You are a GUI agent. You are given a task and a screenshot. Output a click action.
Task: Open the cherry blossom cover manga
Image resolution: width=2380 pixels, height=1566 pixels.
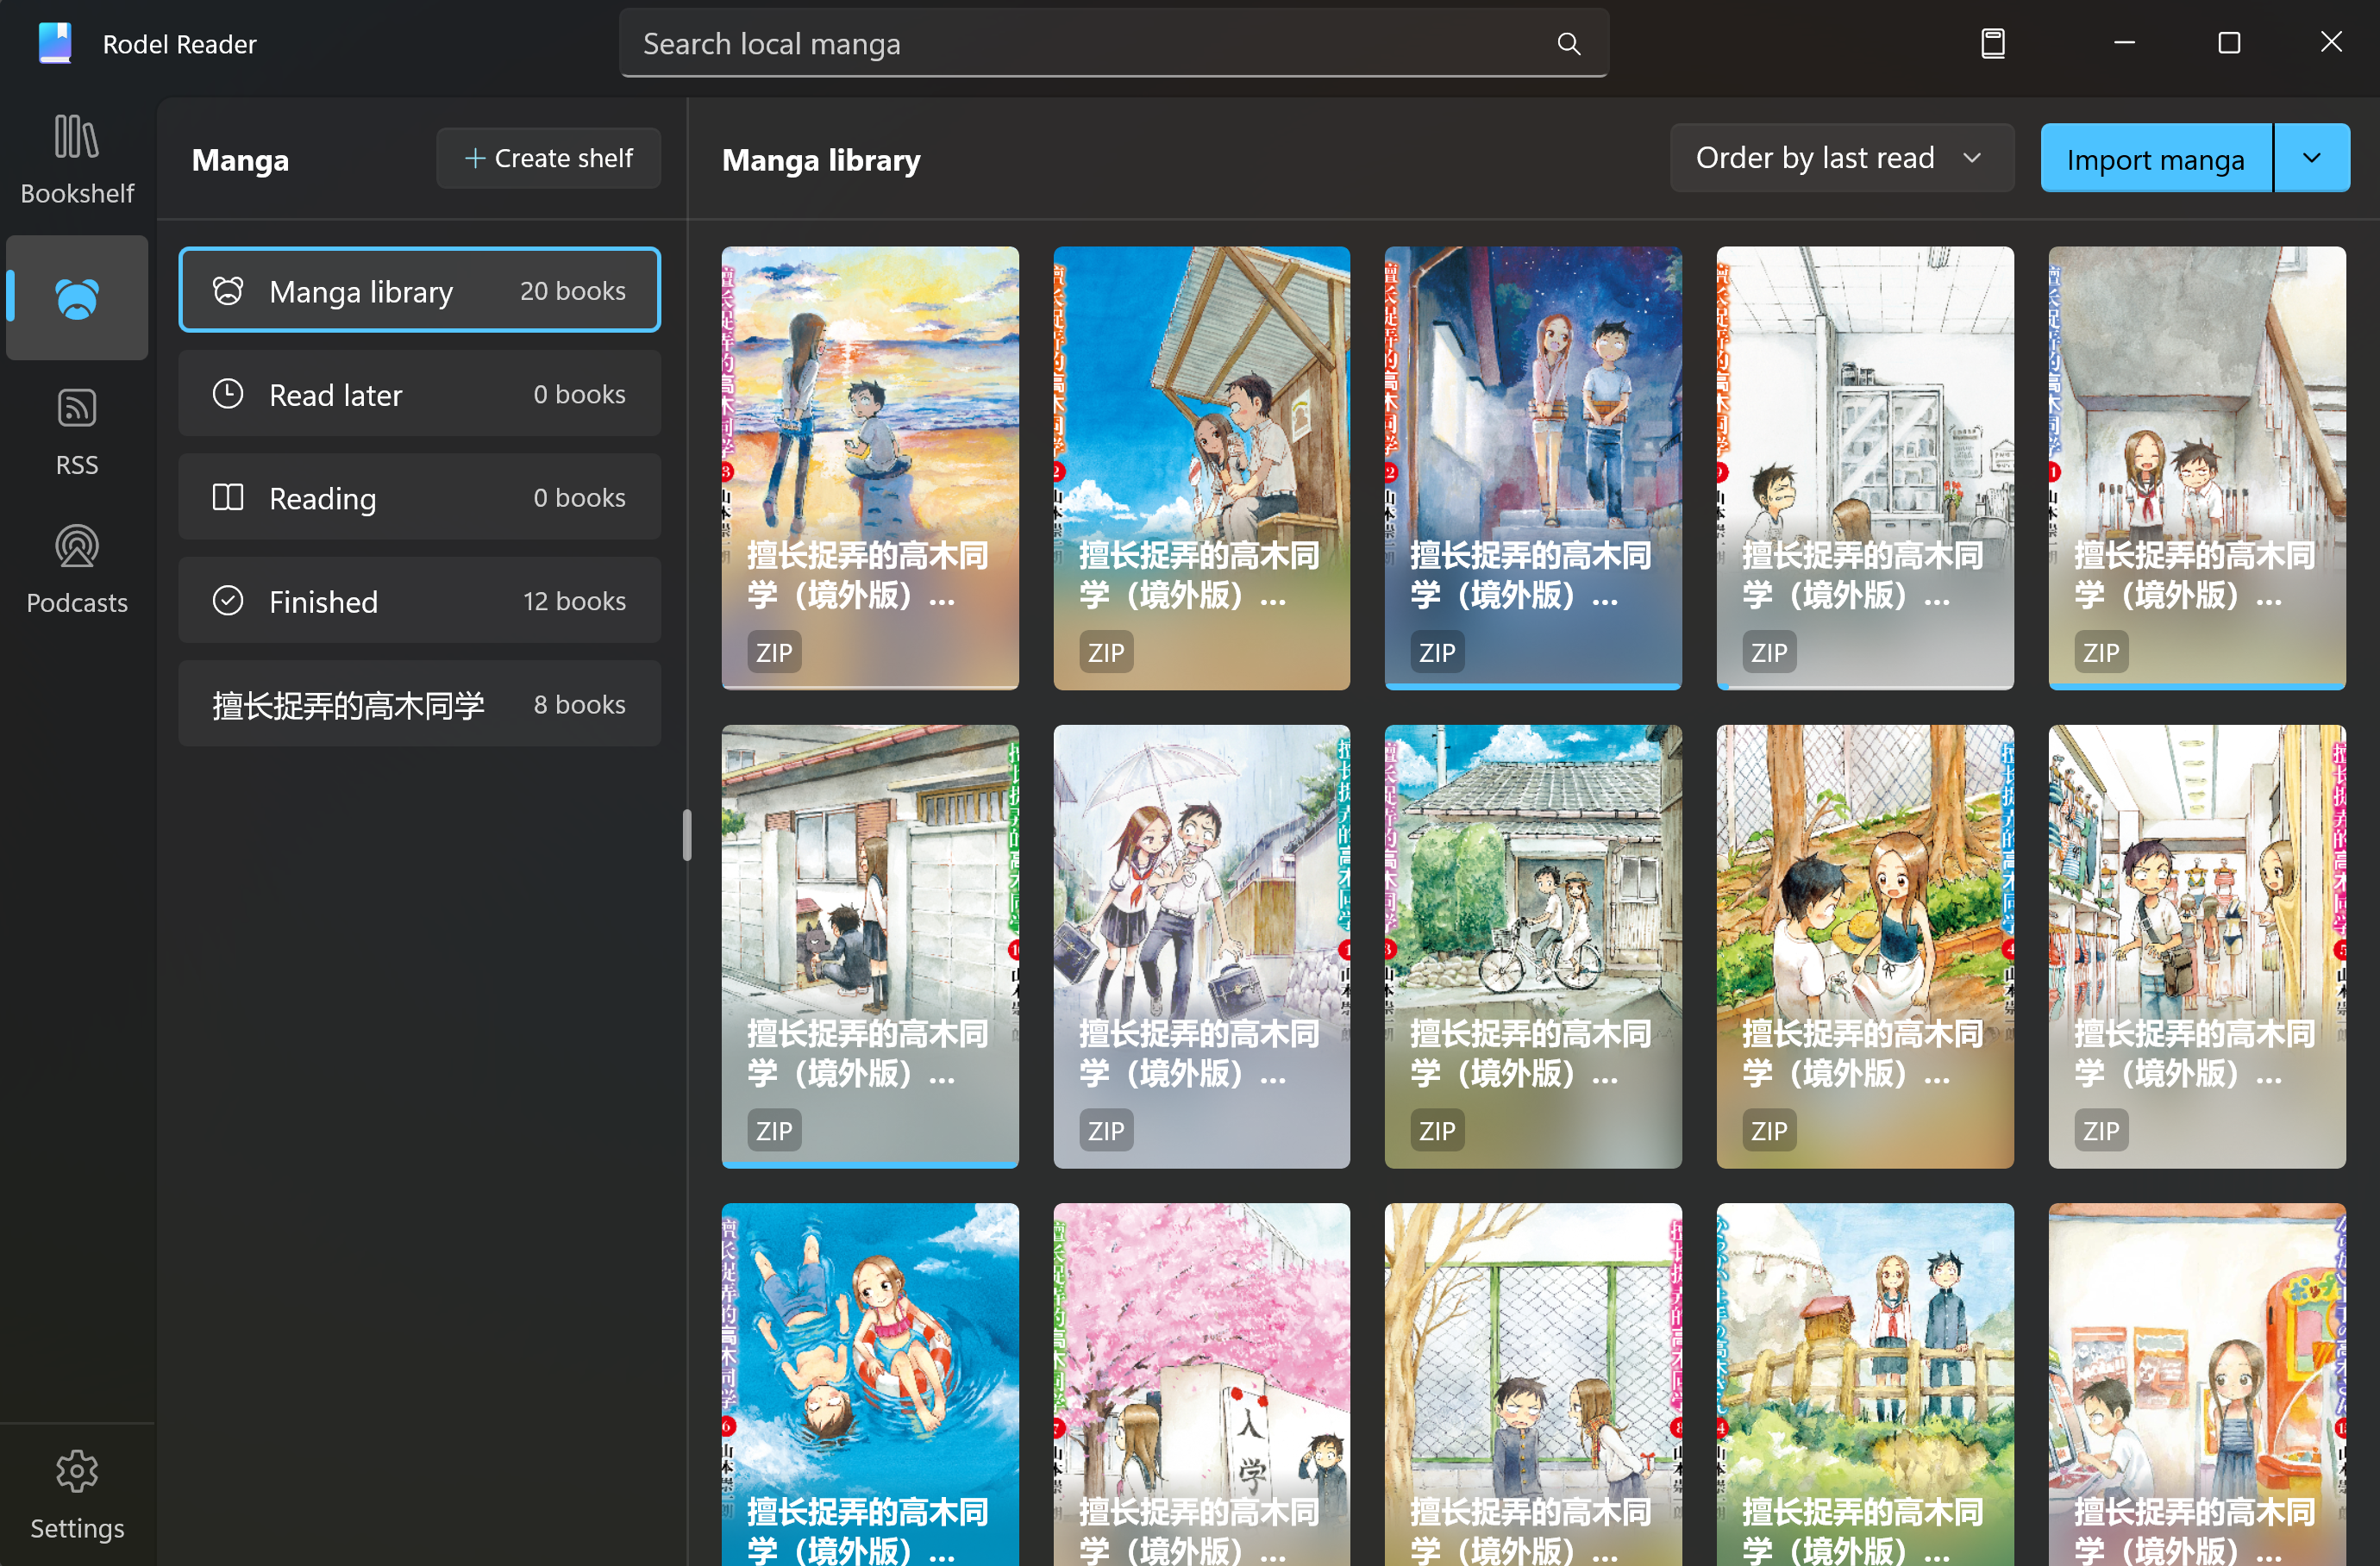1201,1384
